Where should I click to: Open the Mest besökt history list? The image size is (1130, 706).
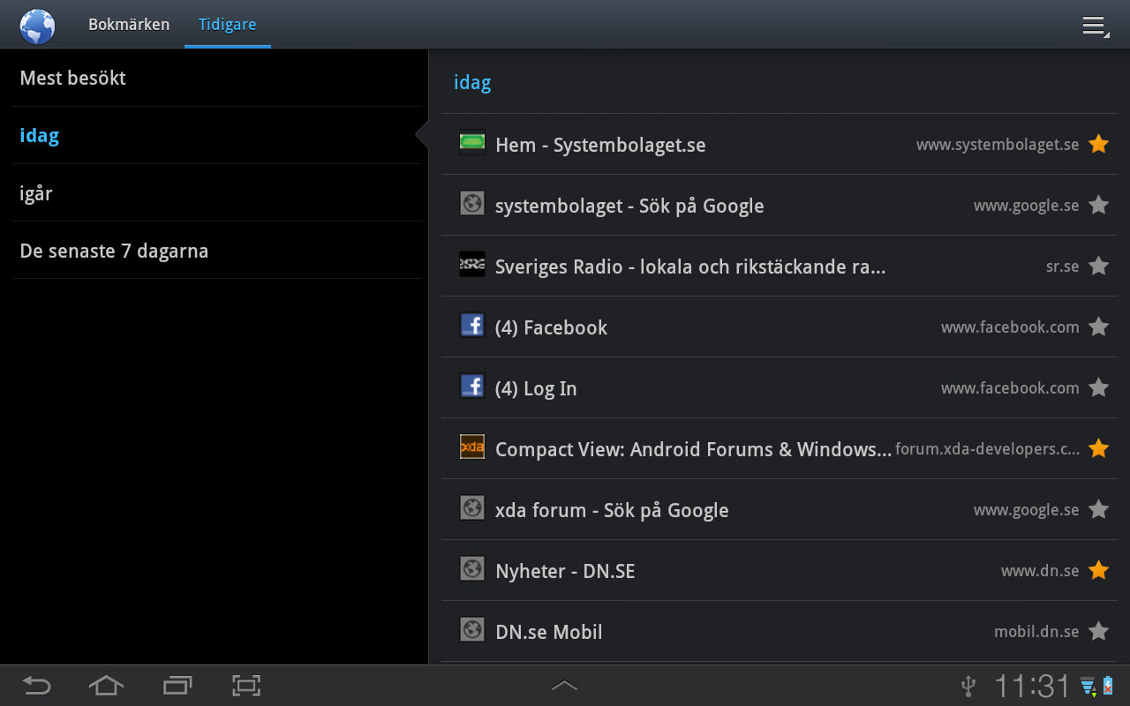coord(217,78)
